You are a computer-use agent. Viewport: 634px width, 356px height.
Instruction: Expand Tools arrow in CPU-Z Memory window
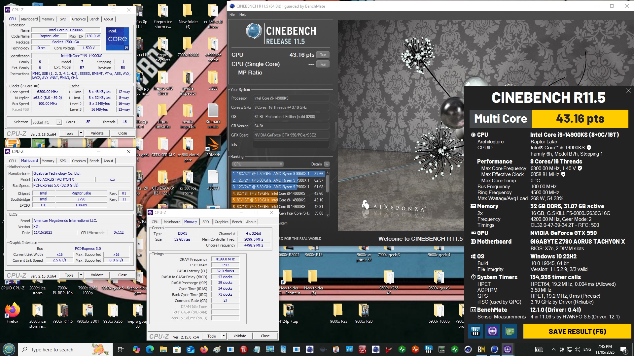coord(224,336)
